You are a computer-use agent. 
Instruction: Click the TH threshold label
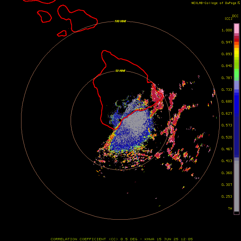pyautogui.click(x=230, y=209)
